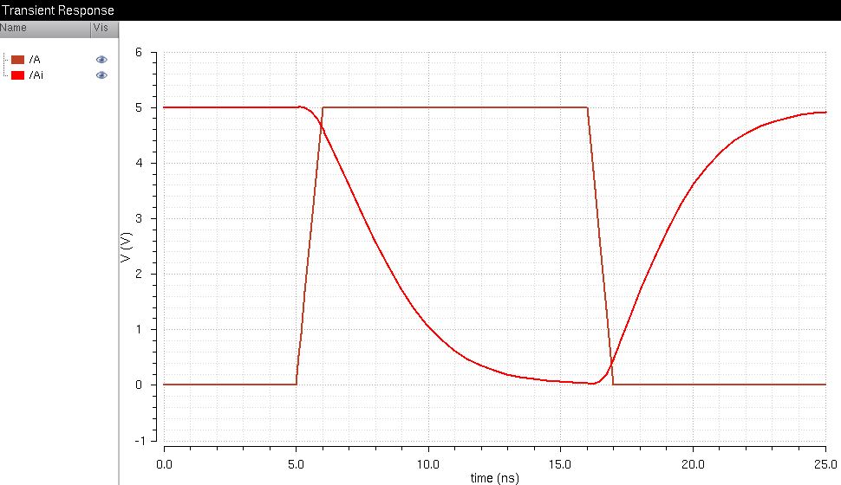The width and height of the screenshot is (841, 485).
Task: Click the /Ai falling curve near 2V
Action: 394,275
